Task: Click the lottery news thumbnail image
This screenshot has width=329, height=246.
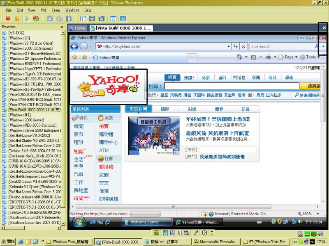Action: coord(154,136)
